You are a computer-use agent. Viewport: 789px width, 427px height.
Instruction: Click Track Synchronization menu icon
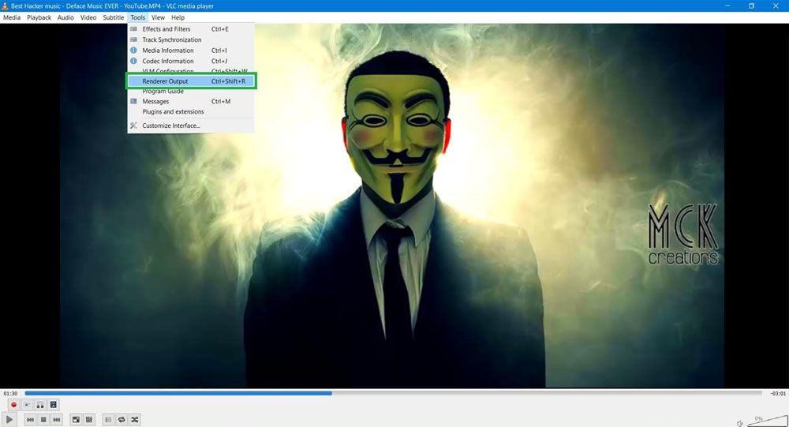pos(133,39)
